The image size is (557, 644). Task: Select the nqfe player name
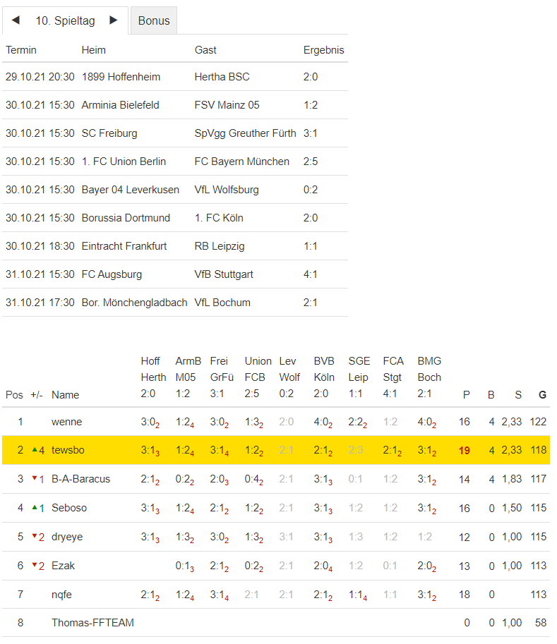pyautogui.click(x=61, y=595)
